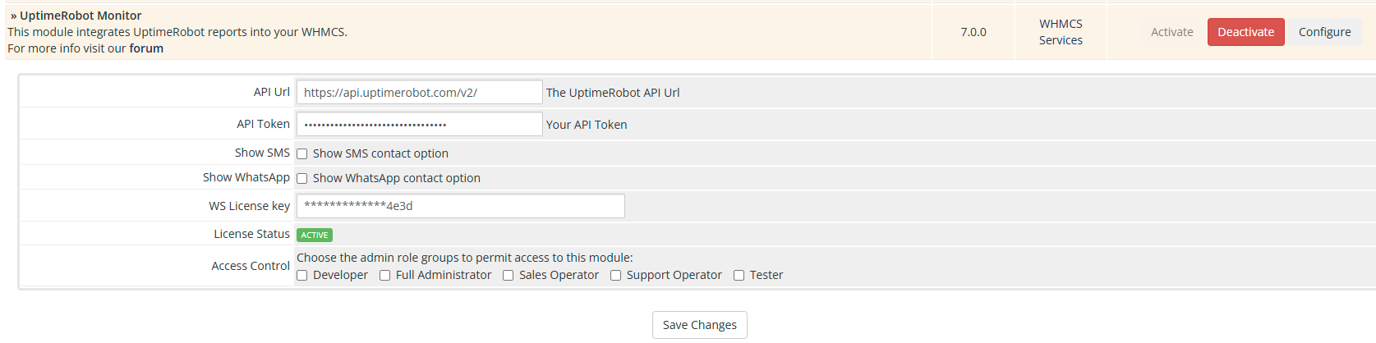Check the Tester role group
The image size is (1376, 343).
tap(739, 275)
